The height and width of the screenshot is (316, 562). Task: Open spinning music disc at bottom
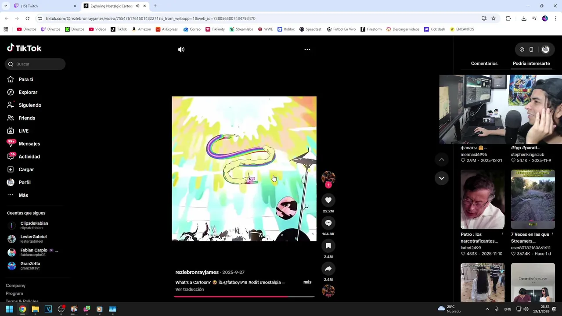[x=328, y=291]
